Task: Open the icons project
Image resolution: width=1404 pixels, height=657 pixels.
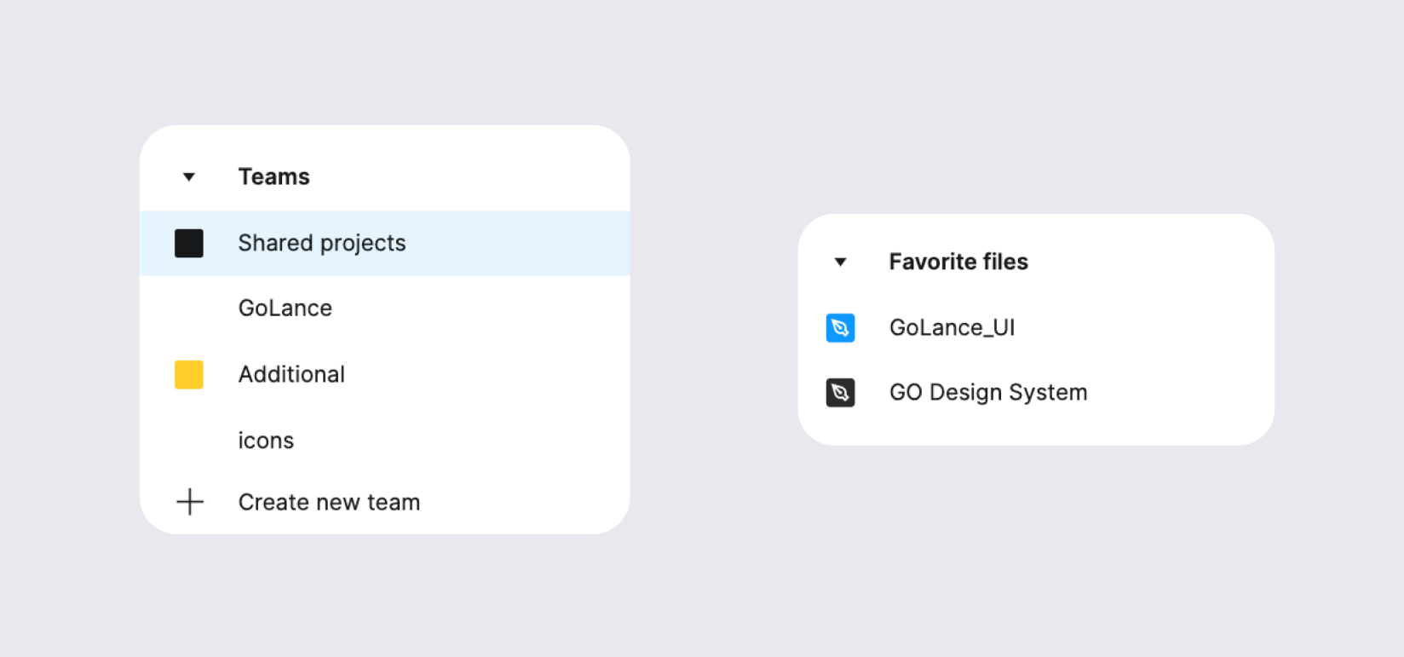Action: pos(266,441)
